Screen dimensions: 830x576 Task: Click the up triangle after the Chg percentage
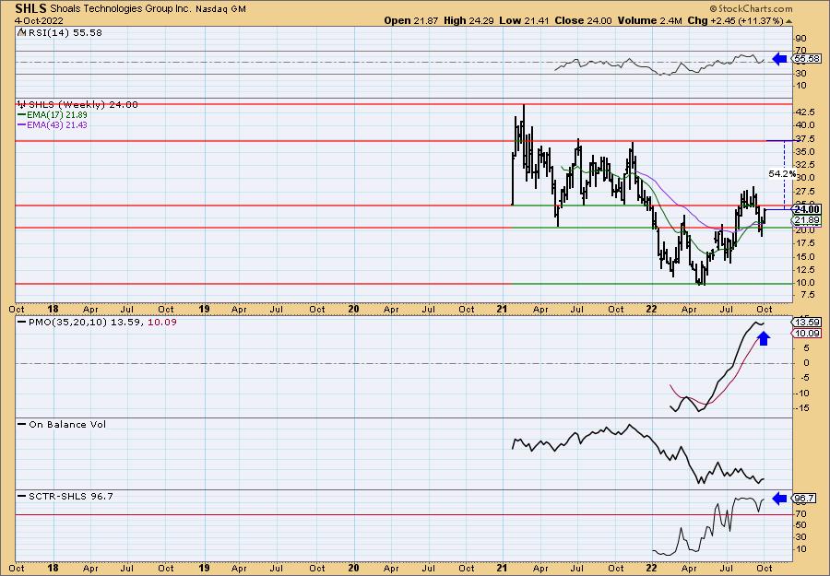pos(788,21)
